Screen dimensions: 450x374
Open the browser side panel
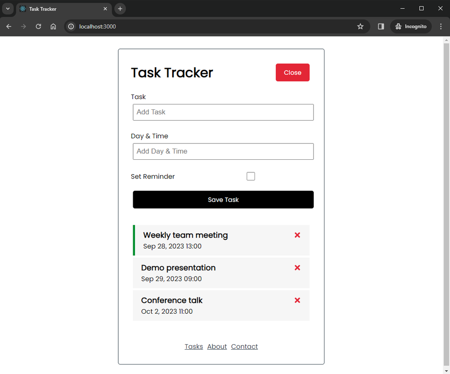381,27
